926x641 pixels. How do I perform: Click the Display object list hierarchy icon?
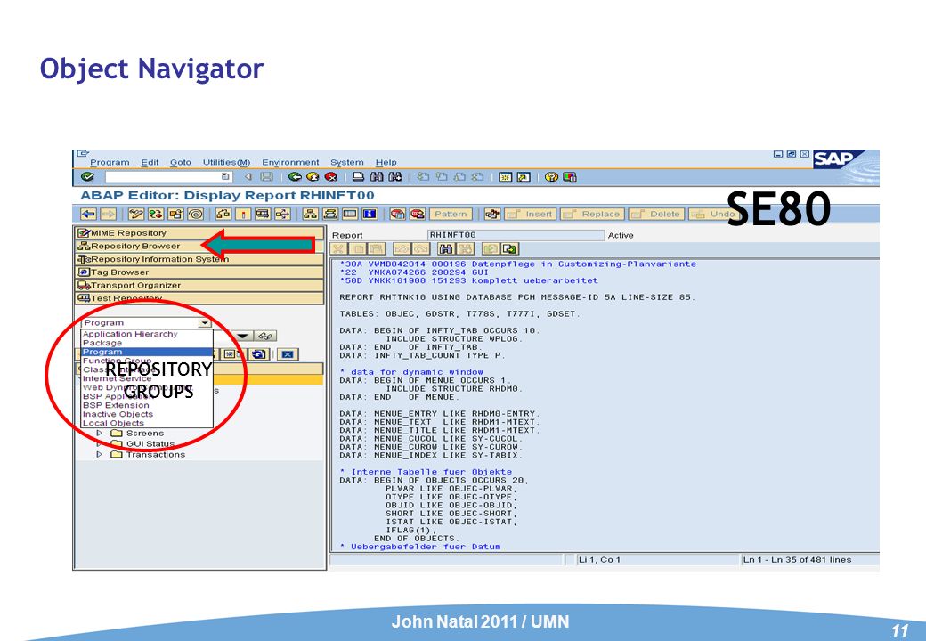(x=311, y=215)
